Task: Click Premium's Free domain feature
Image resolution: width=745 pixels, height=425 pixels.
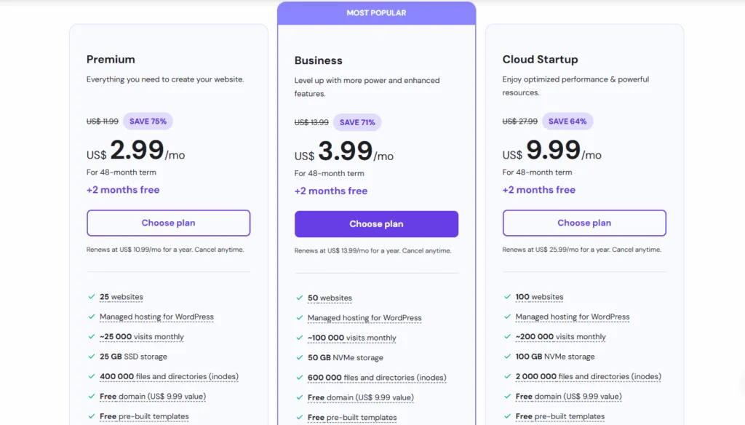Action: (x=153, y=397)
